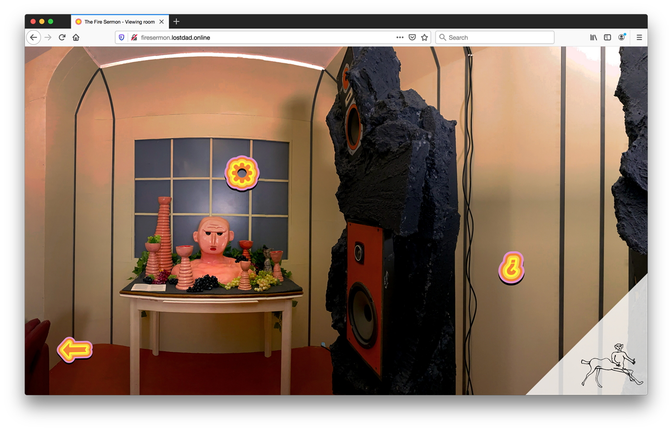Open the browser home page

click(x=76, y=37)
